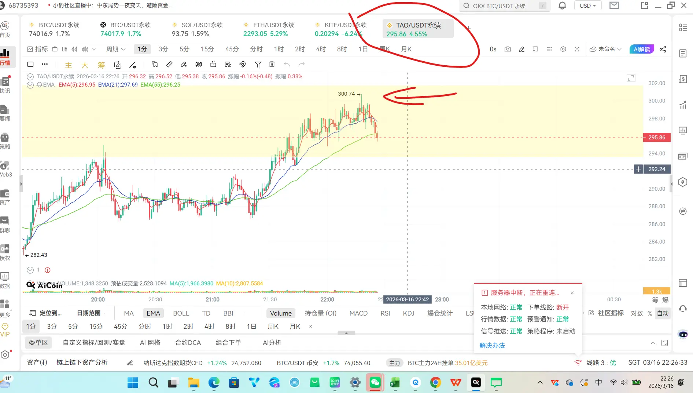Toggle the 主 main-force orders button
The image size is (693, 393).
click(x=69, y=65)
